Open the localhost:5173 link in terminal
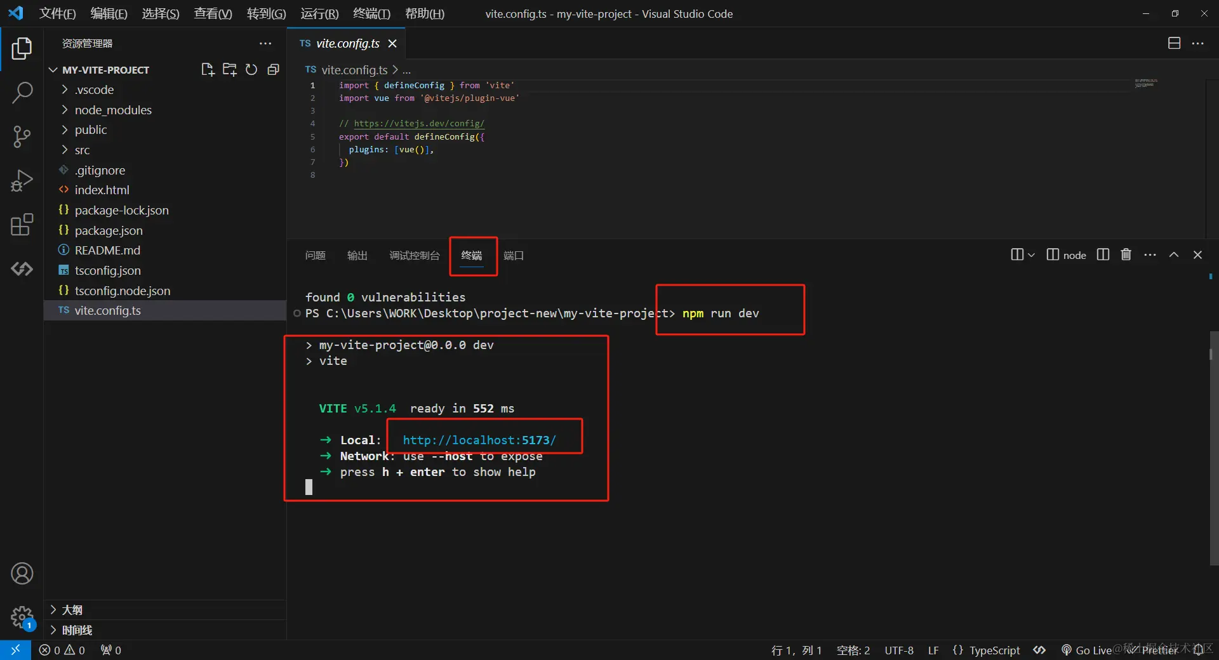Screen dimensions: 1219x660 (x=479, y=440)
